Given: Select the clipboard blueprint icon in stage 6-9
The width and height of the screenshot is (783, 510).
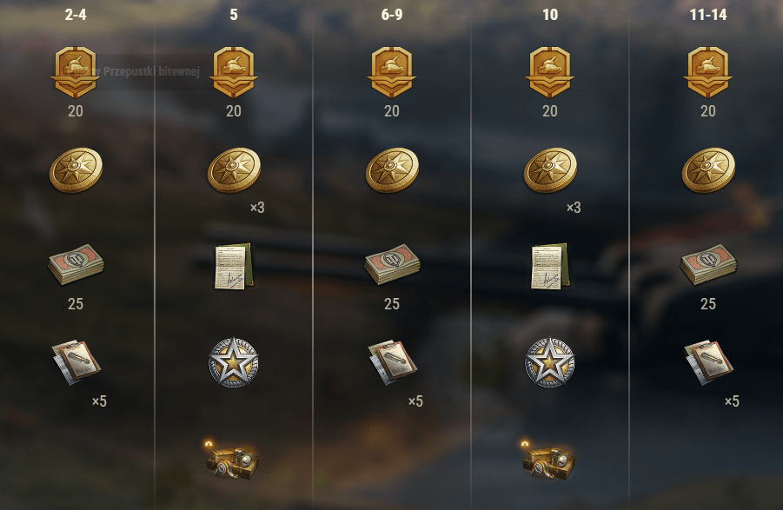Looking at the screenshot, I should [392, 362].
